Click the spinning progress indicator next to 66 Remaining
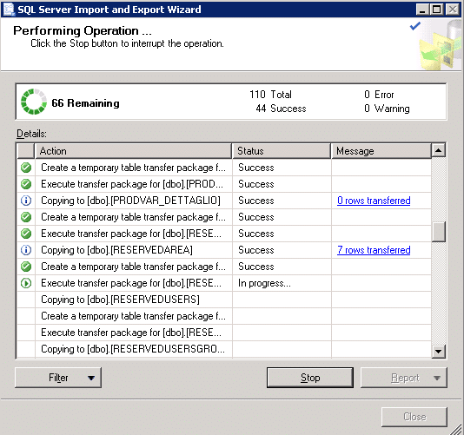The height and width of the screenshot is (435, 464). coord(34,102)
